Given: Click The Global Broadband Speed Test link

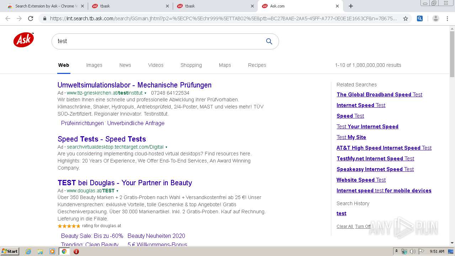Looking at the screenshot, I should 379,95.
